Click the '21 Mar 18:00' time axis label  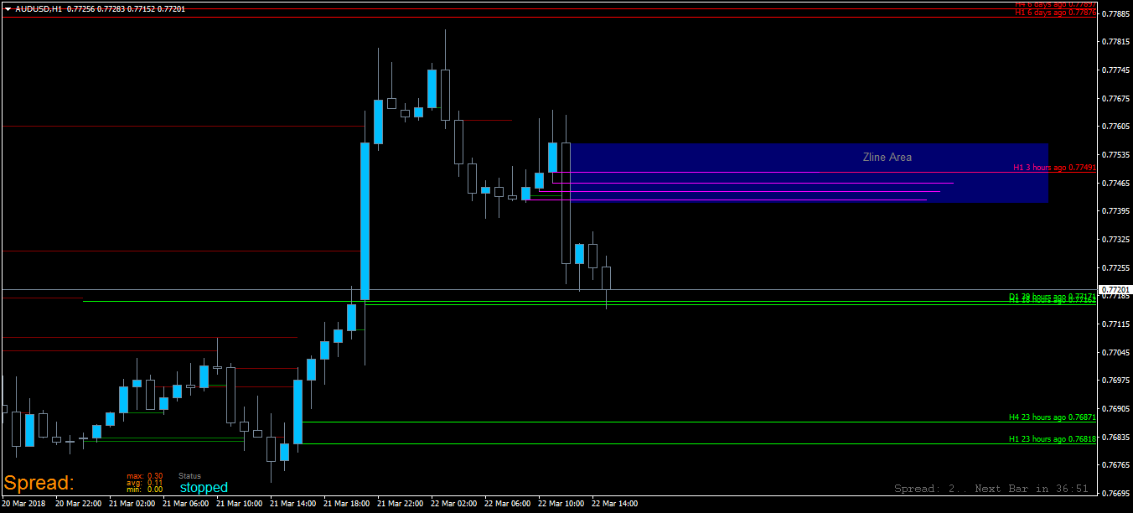point(347,504)
